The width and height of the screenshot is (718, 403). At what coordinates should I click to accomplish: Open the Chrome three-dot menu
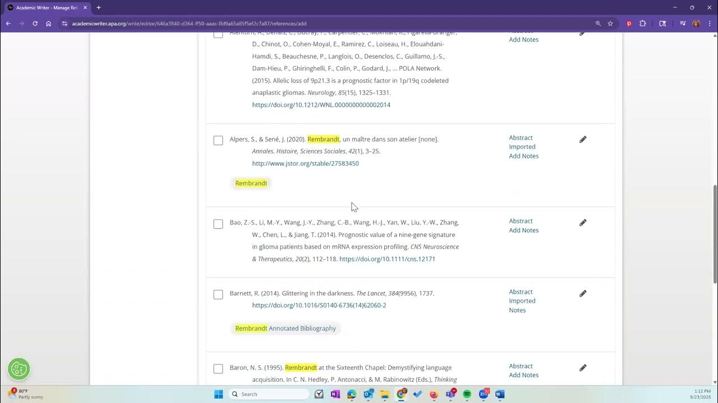708,24
